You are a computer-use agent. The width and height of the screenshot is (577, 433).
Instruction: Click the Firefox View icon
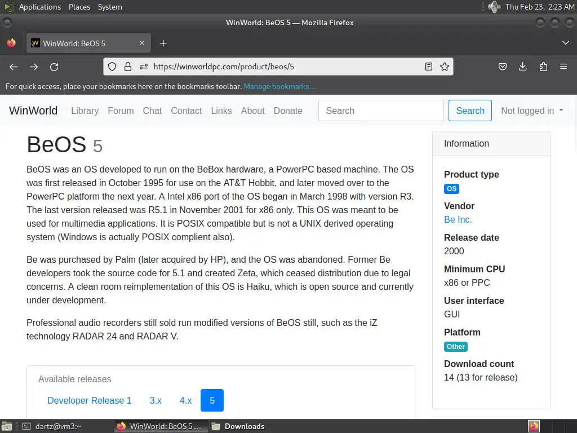[11, 43]
